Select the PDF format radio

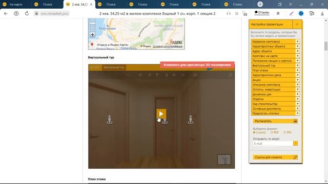tap(272, 132)
